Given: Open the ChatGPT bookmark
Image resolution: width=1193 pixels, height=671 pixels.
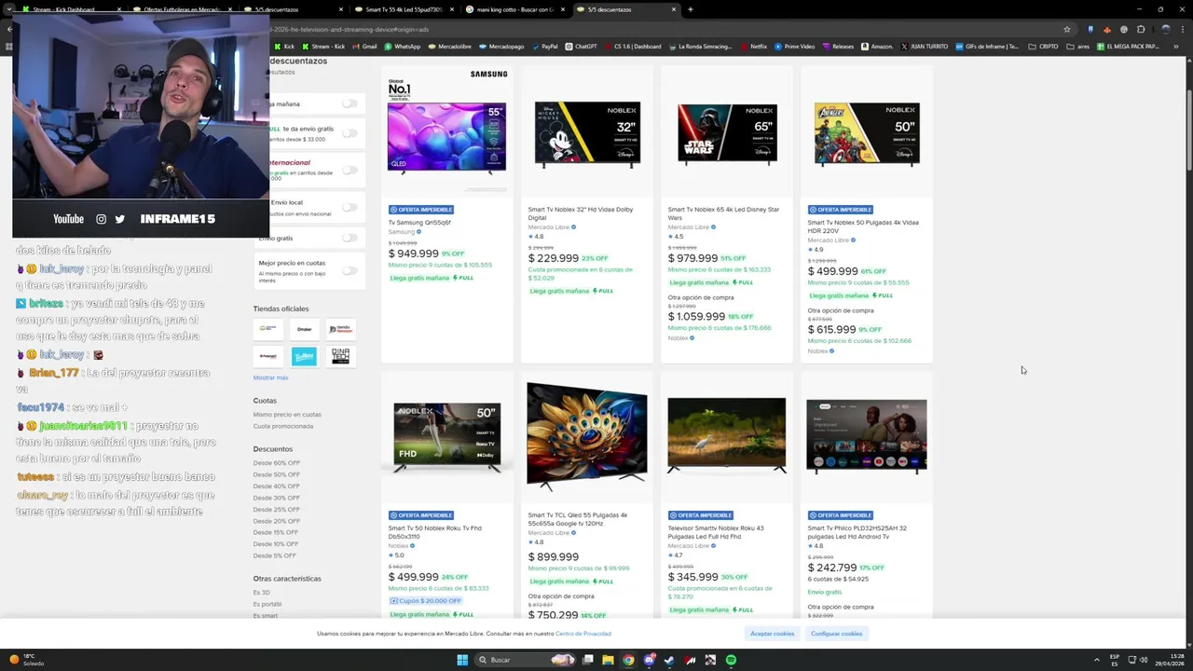Looking at the screenshot, I should pos(581,46).
